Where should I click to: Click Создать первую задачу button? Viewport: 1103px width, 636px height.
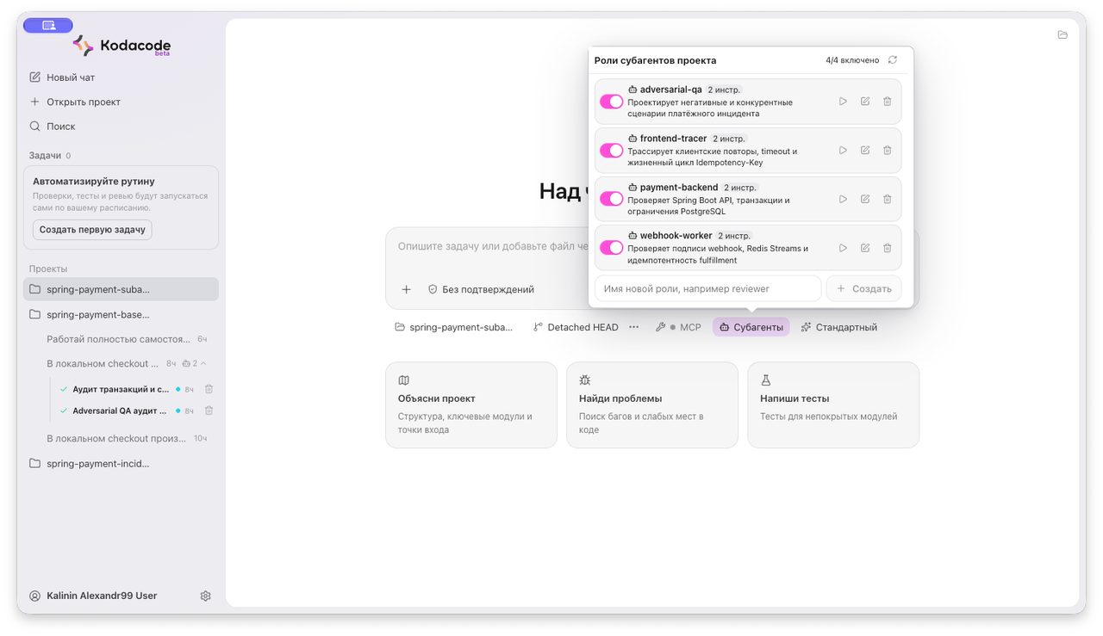tap(92, 230)
